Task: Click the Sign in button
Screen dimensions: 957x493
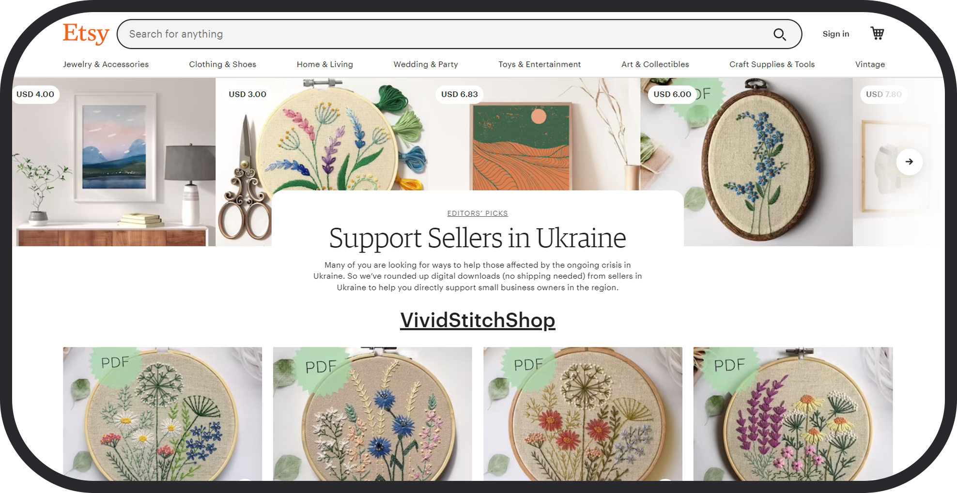Action: [835, 34]
